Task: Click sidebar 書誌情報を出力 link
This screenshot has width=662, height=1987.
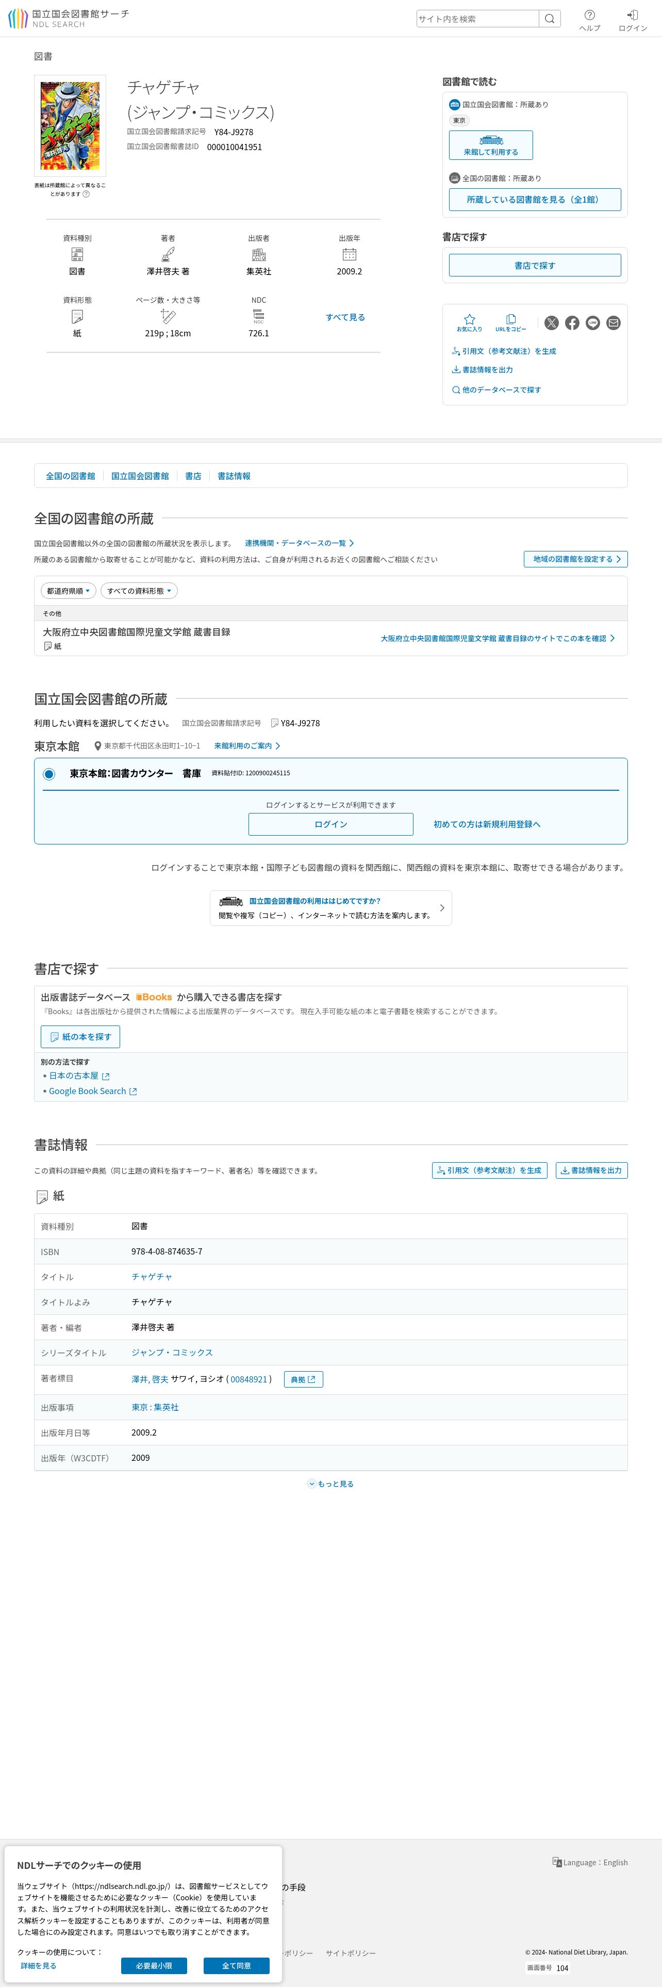Action: coord(483,369)
